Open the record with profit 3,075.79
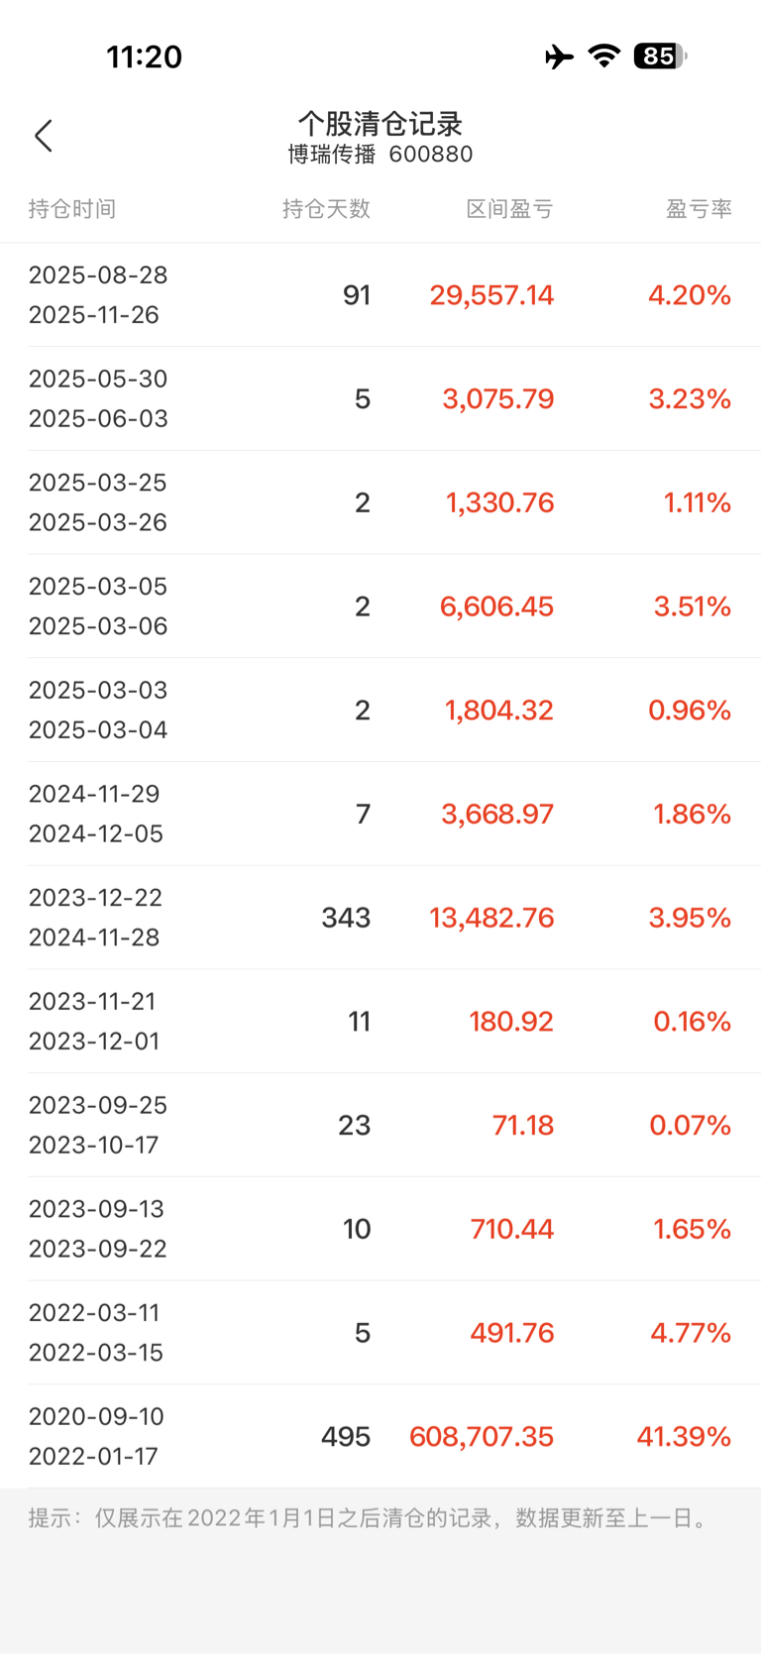Viewport: 761px width, 1654px height. click(x=380, y=398)
